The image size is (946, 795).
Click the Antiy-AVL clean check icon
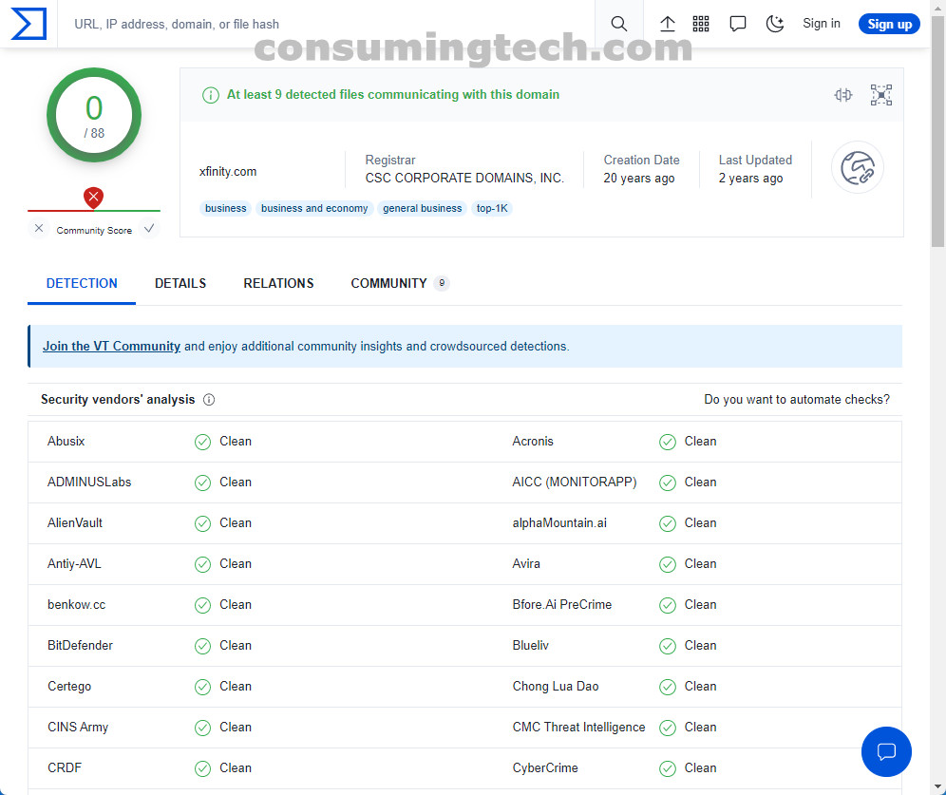click(202, 564)
